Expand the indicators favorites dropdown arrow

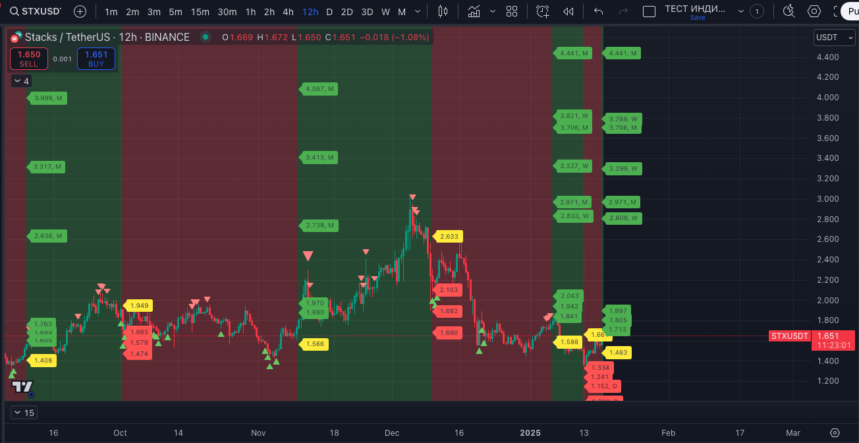(492, 11)
